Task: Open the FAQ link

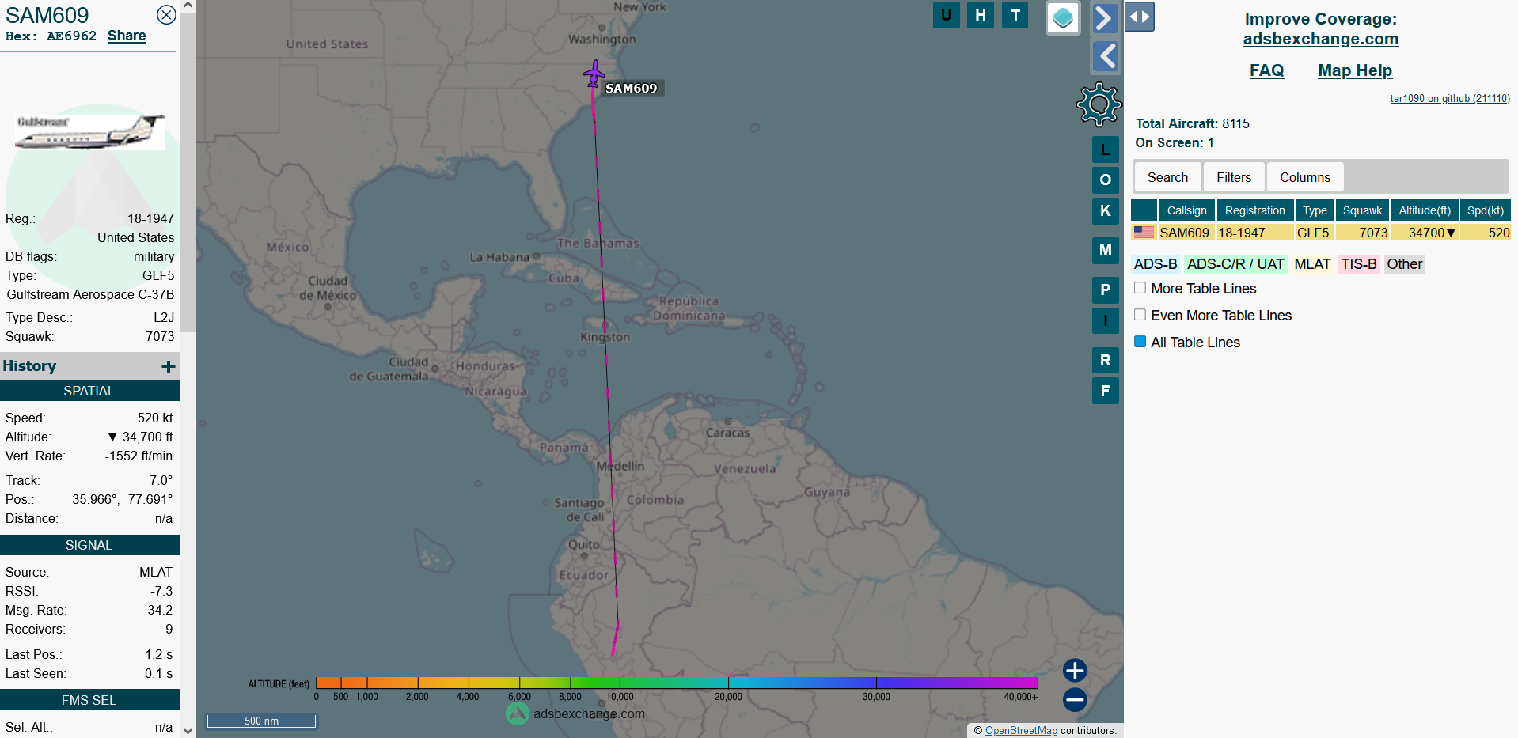Action: (1266, 70)
